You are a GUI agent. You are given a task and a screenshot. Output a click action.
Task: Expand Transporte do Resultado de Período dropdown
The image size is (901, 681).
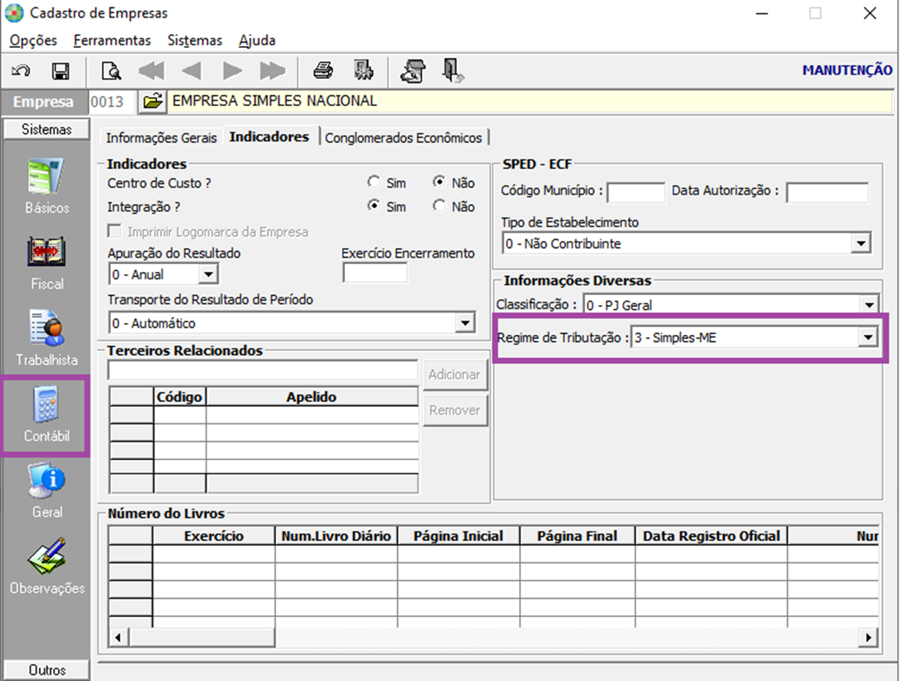(x=465, y=324)
